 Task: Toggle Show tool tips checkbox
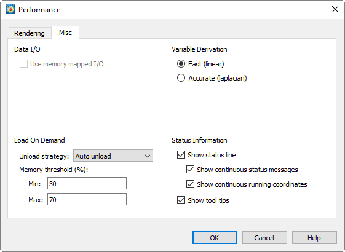(x=181, y=200)
